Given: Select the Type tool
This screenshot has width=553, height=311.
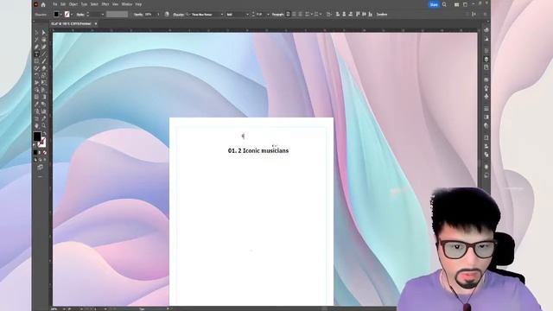Looking at the screenshot, I should point(36,54).
